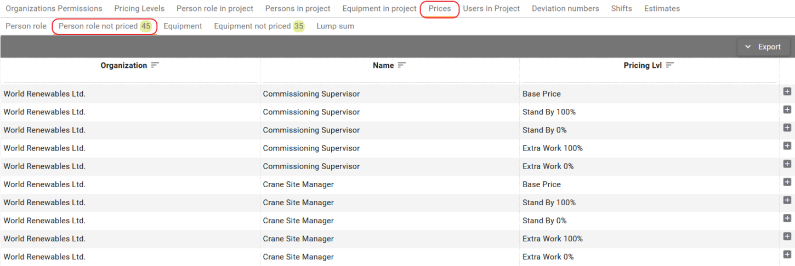Open the Prices tab
This screenshot has height=266, width=795.
click(x=440, y=9)
